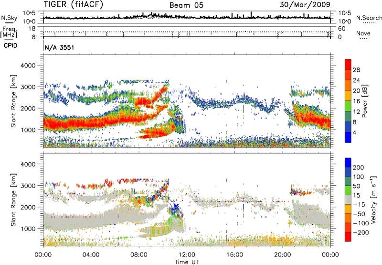382x265 pixels.
Task: Click the 1000 tick in the velocity panel
Action: pos(28,229)
